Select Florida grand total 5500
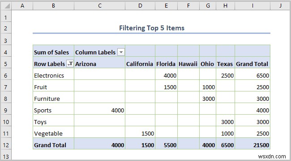 pos(166,144)
